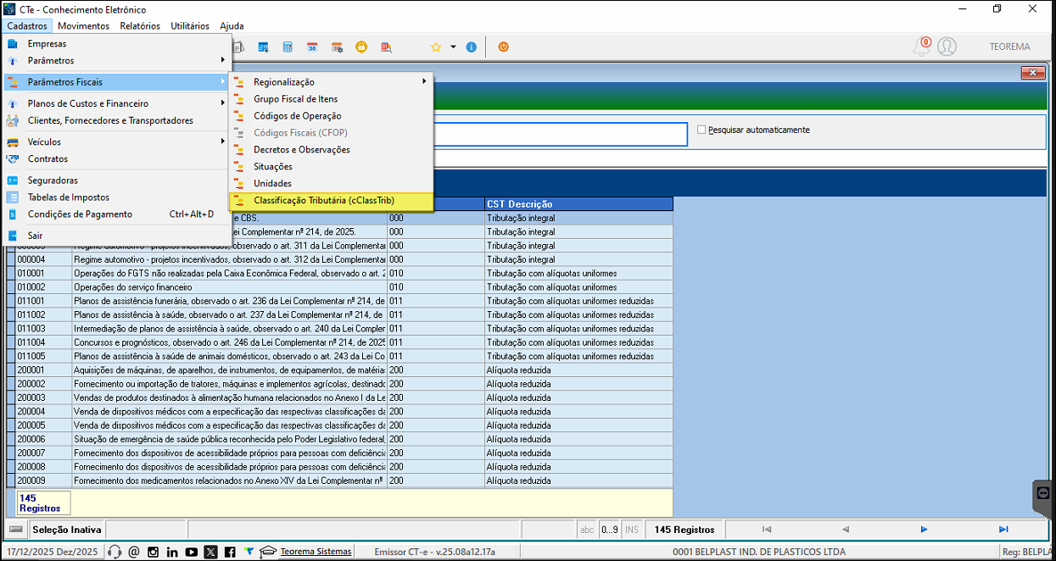The height and width of the screenshot is (561, 1056).
Task: Choose Decretos e Observações from submenu
Action: click(301, 150)
